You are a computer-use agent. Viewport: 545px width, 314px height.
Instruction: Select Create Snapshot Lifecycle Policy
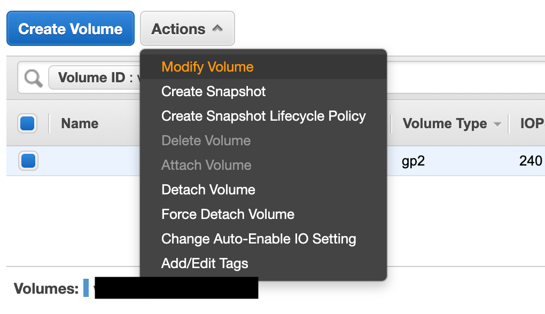[263, 116]
